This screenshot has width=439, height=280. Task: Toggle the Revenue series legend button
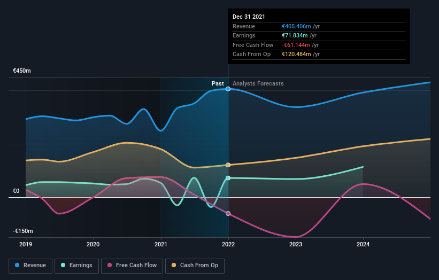click(30, 266)
